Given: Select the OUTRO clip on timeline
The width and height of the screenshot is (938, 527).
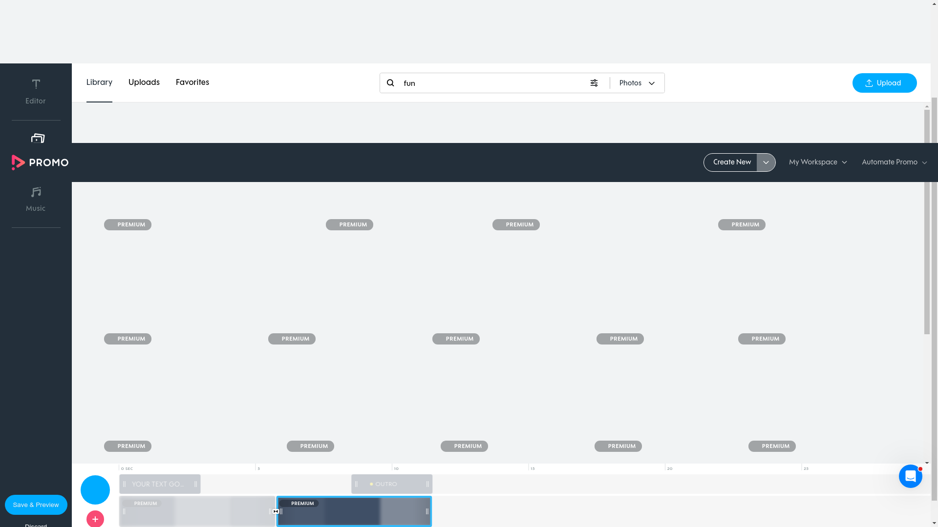Looking at the screenshot, I should 392,484.
